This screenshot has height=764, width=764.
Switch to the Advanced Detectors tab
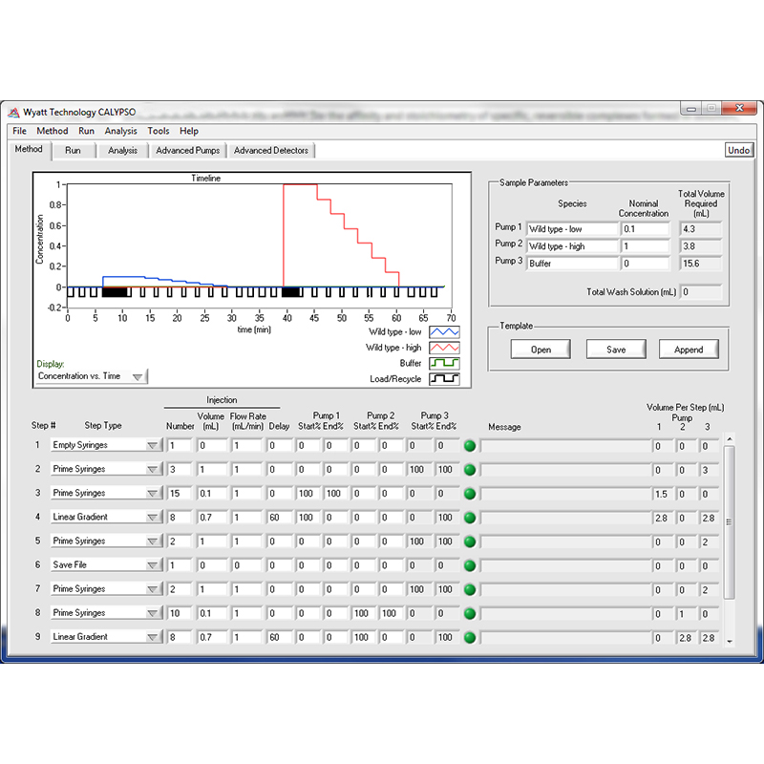(x=271, y=151)
